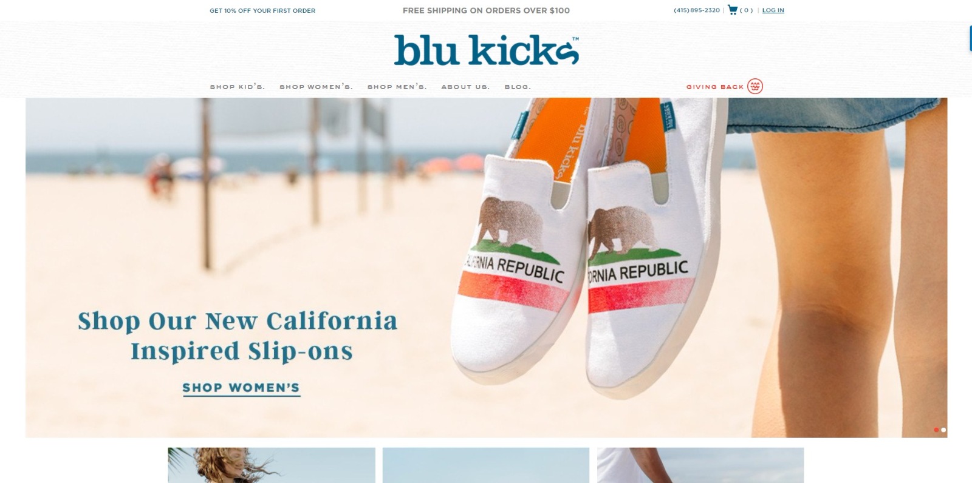Image resolution: width=972 pixels, height=483 pixels.
Task: Click Get 10% Off Your First Order
Action: click(262, 10)
